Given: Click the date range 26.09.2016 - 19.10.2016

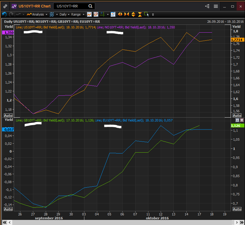Looking at the screenshot, I should 225,22.
